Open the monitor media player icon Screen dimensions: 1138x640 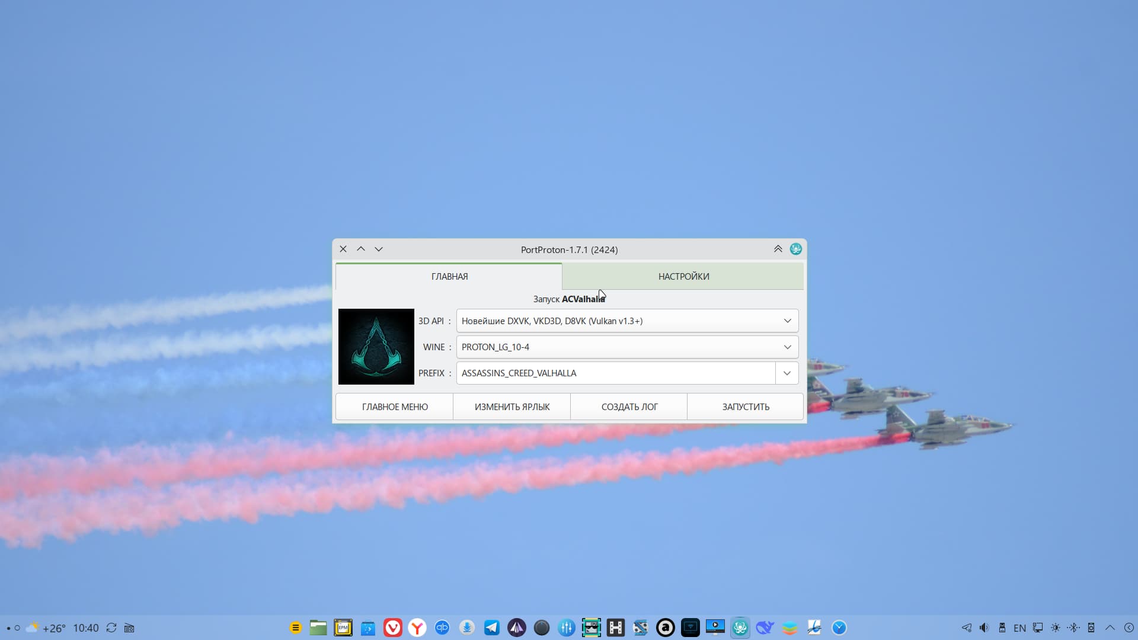(715, 628)
